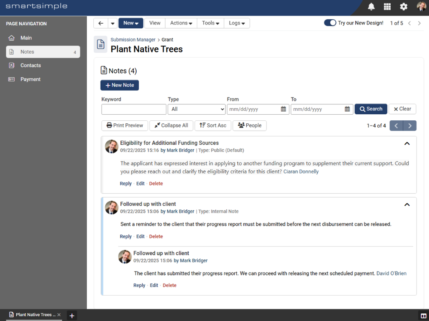Delete the Internal Note about reminder
The height and width of the screenshot is (321, 429).
(156, 236)
